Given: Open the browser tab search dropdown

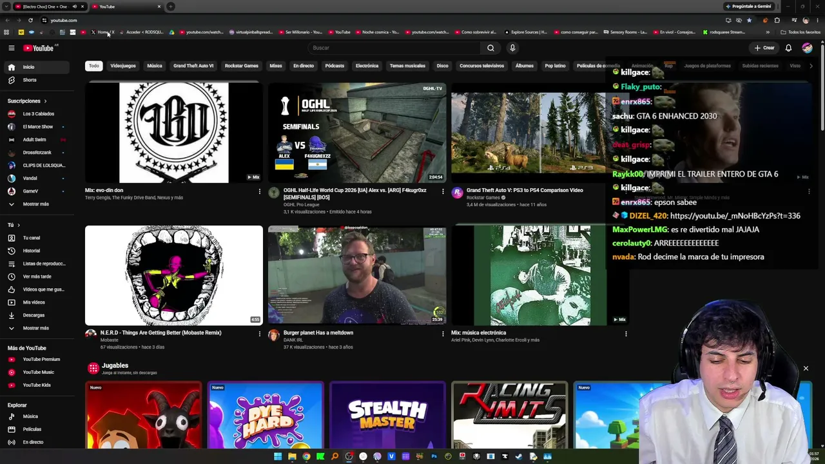Looking at the screenshot, I should [6, 6].
